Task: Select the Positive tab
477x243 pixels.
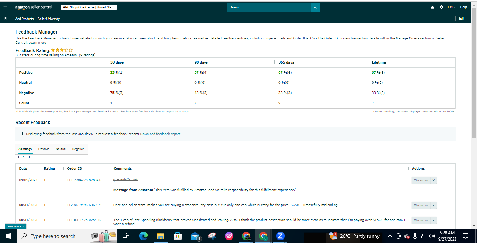Action: coord(44,149)
